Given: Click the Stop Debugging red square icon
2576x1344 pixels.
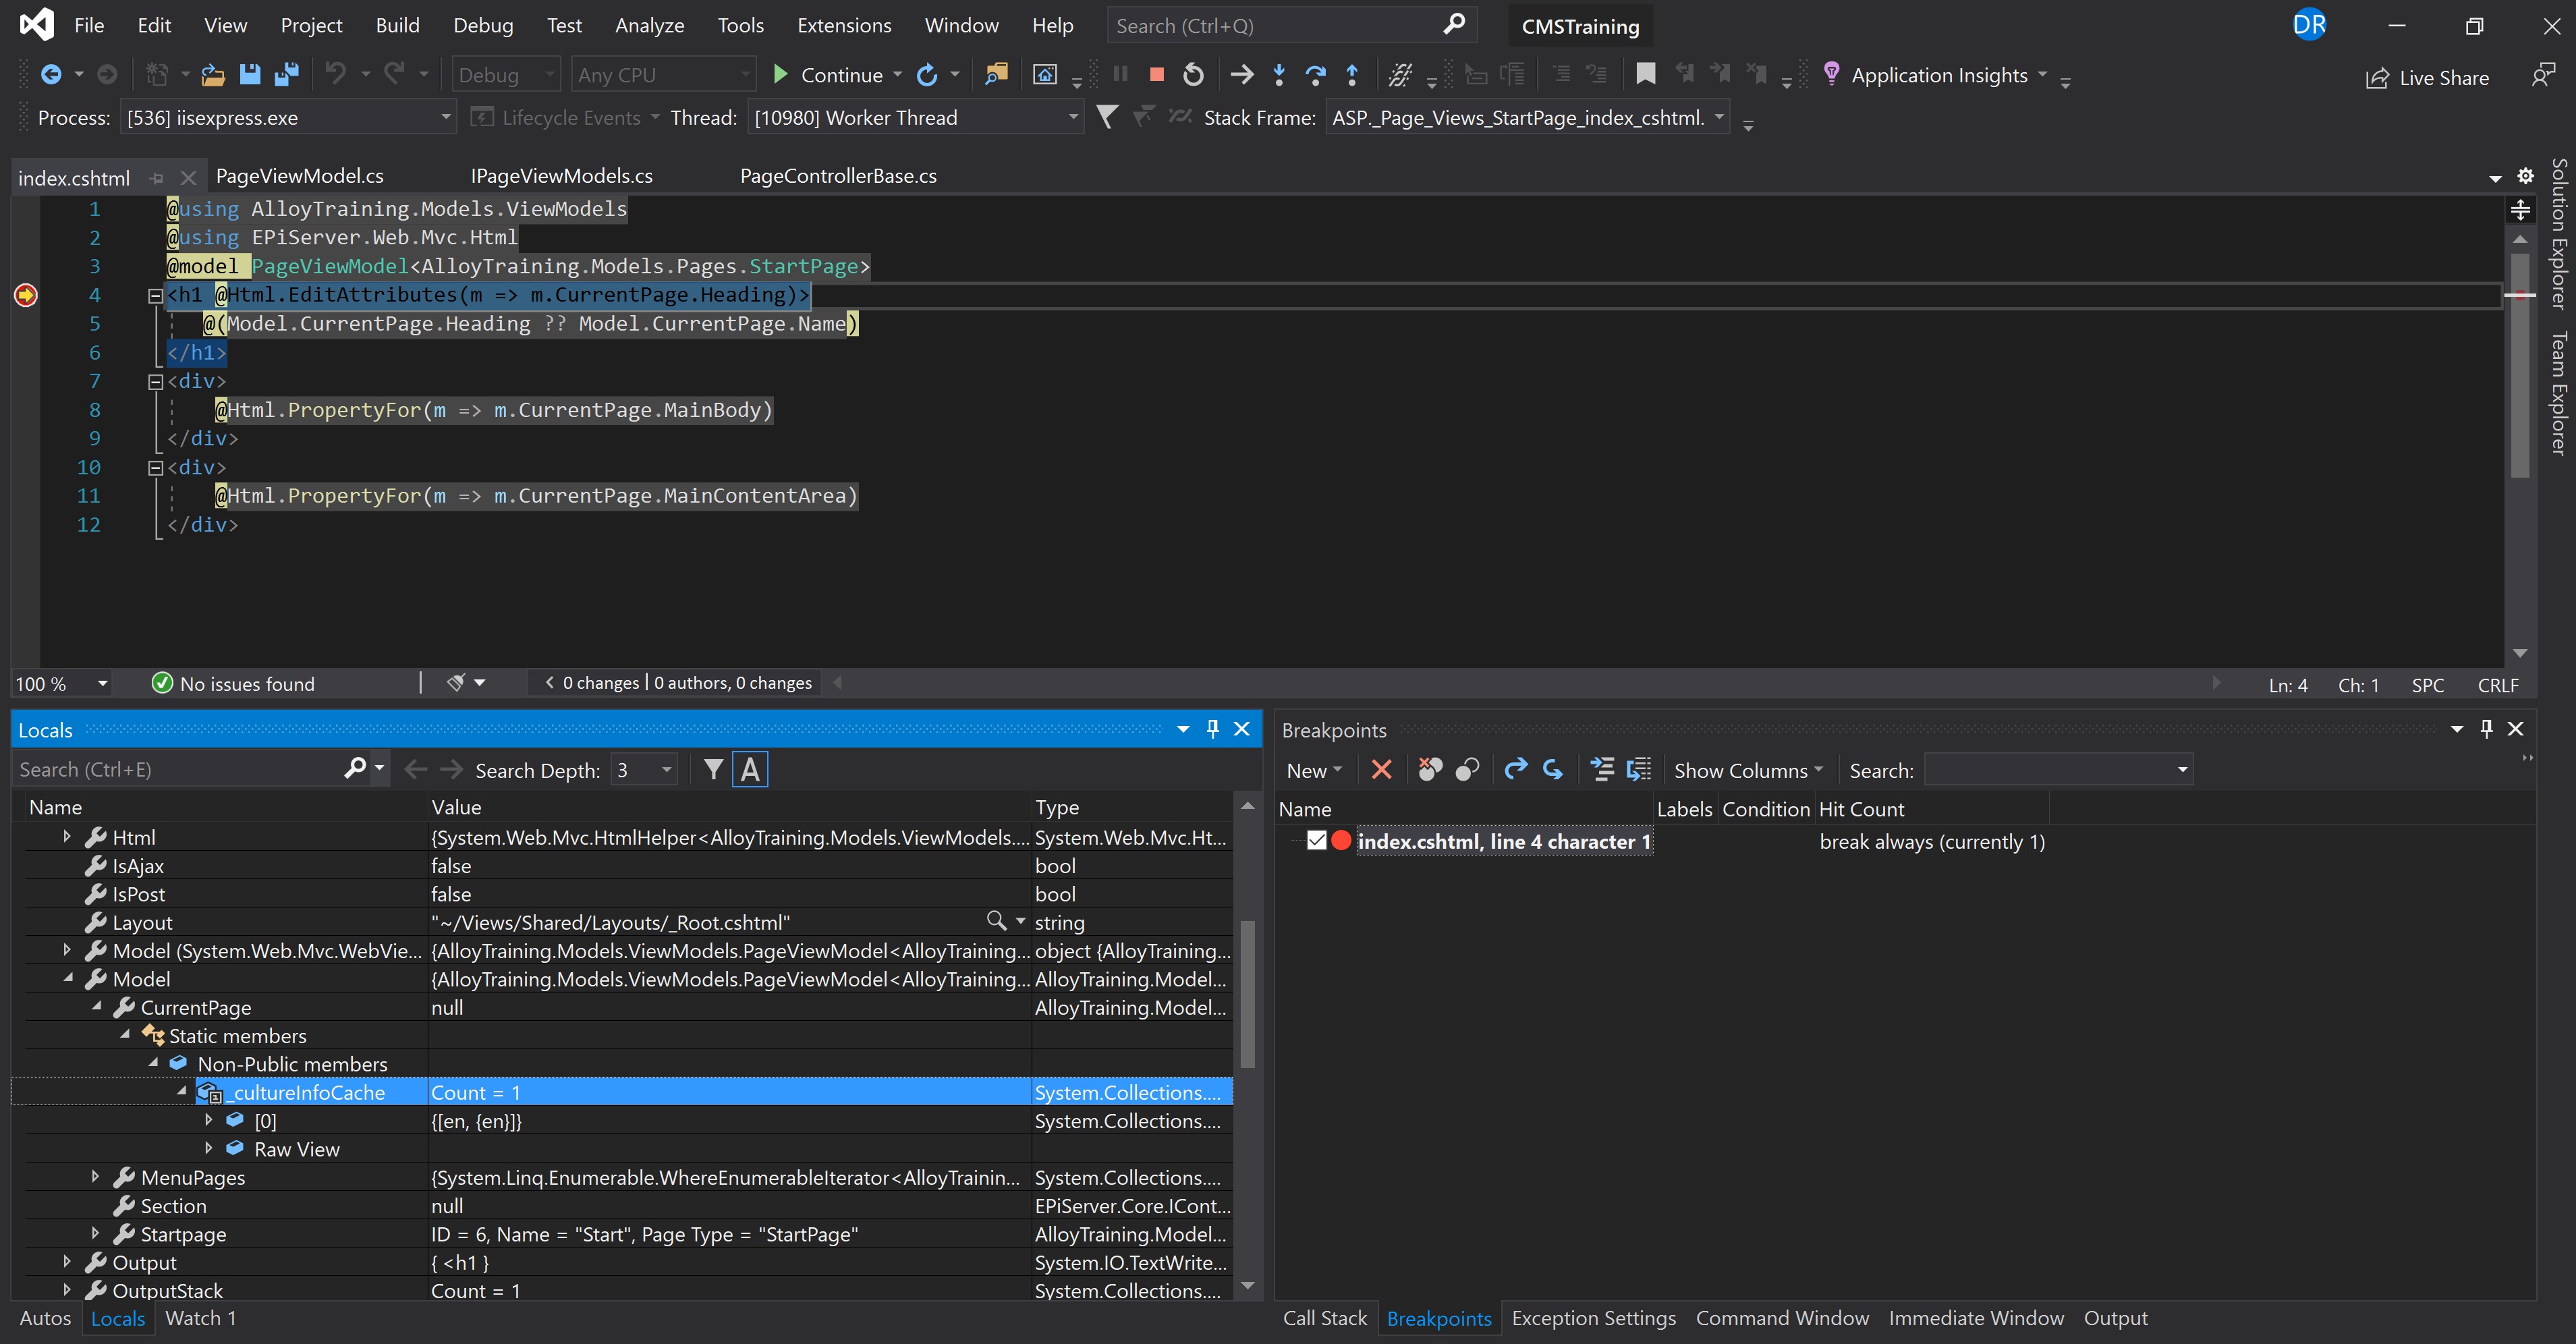Looking at the screenshot, I should 1156,75.
